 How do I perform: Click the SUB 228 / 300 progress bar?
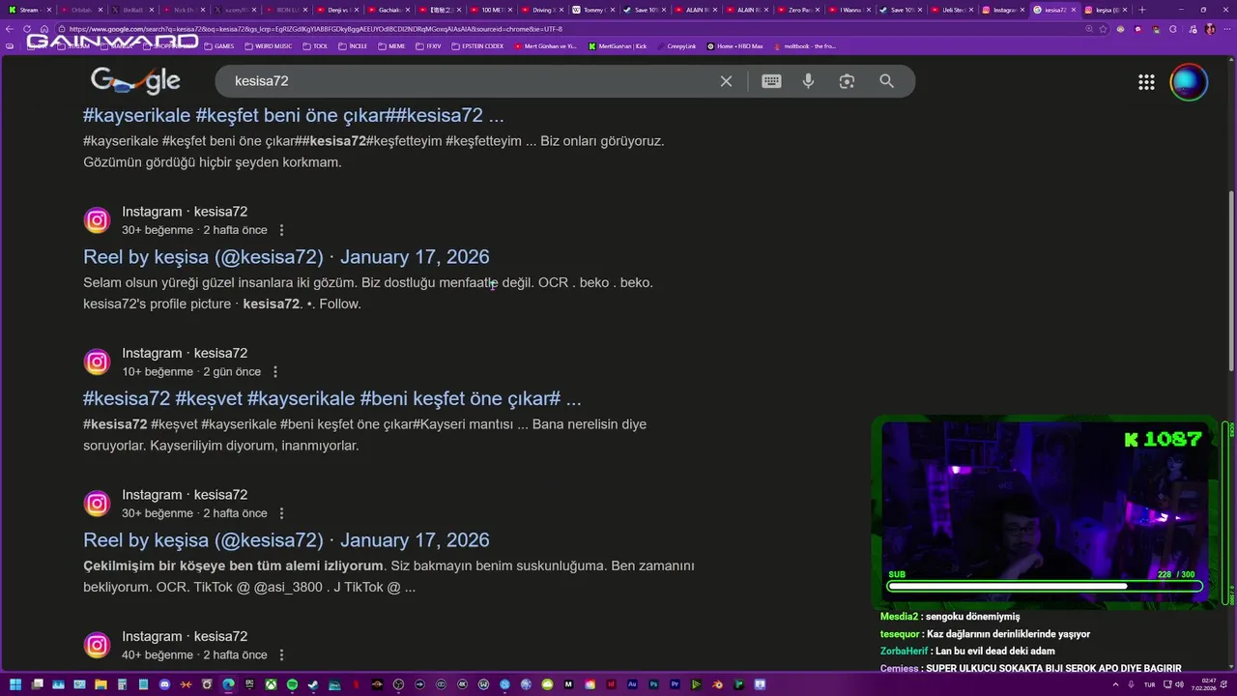coord(1045,586)
